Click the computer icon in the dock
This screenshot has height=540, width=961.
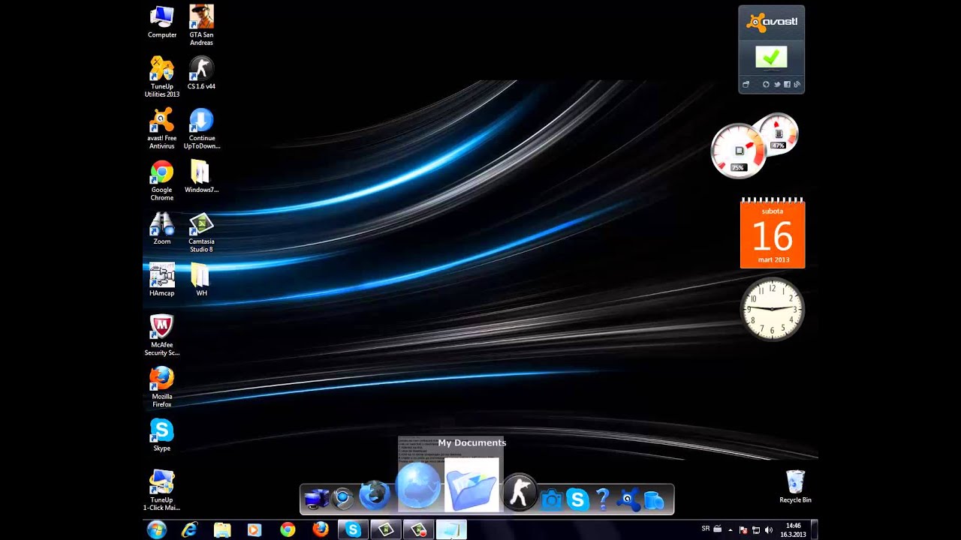[x=316, y=498]
